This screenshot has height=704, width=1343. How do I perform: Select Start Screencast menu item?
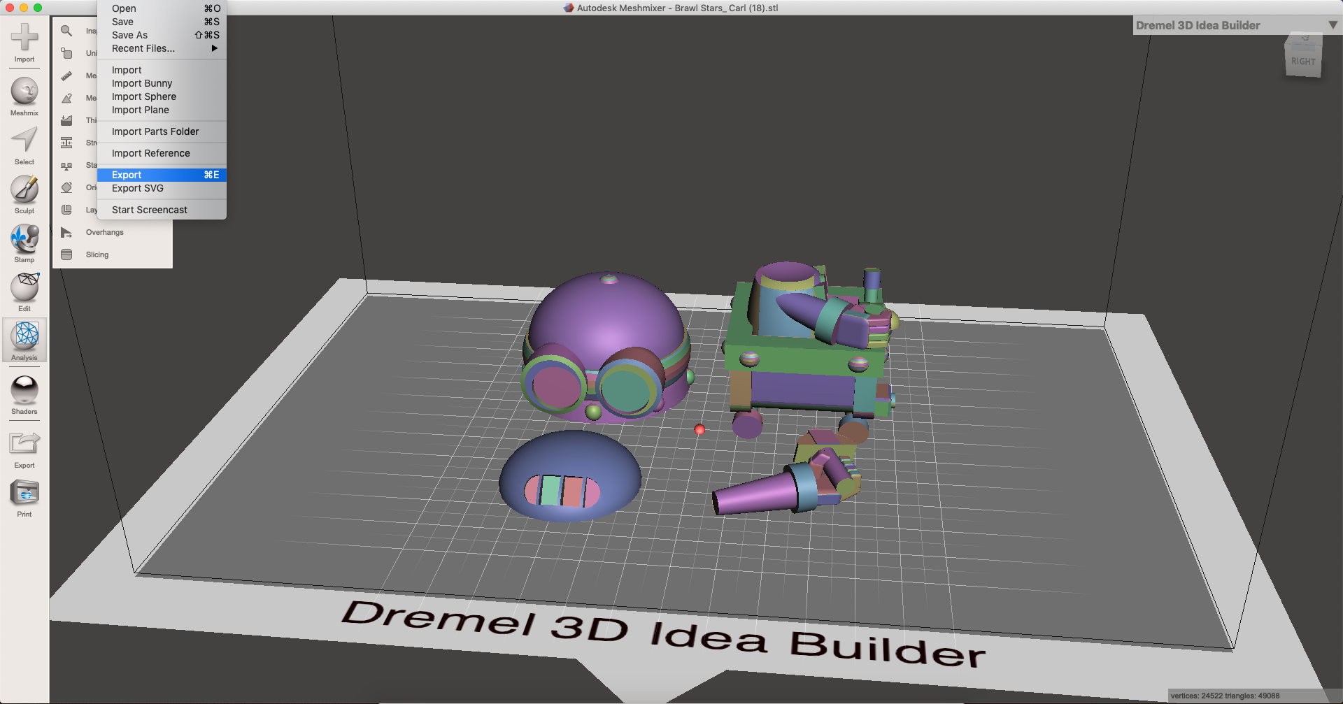pyautogui.click(x=162, y=210)
